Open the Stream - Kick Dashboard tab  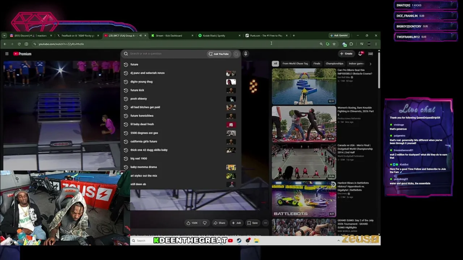pos(172,36)
